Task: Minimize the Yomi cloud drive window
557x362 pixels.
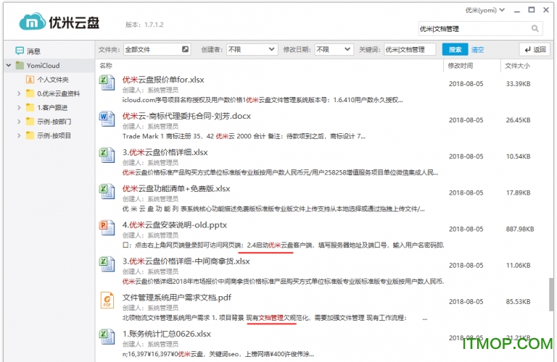Action: (x=517, y=10)
